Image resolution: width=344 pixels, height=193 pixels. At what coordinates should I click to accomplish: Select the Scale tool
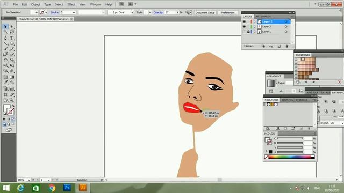[12, 60]
